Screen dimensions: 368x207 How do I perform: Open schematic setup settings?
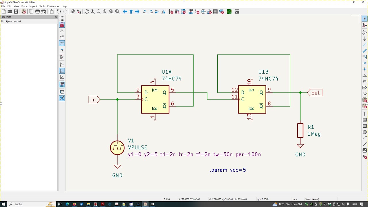(x=24, y=11)
